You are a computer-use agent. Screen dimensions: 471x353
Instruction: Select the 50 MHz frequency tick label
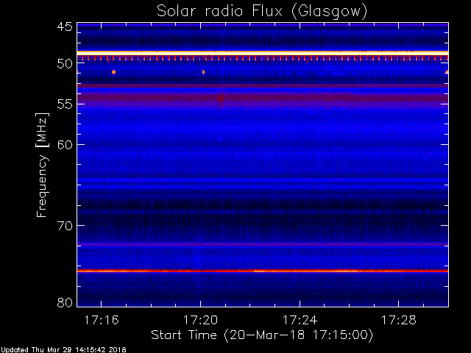pyautogui.click(x=65, y=63)
